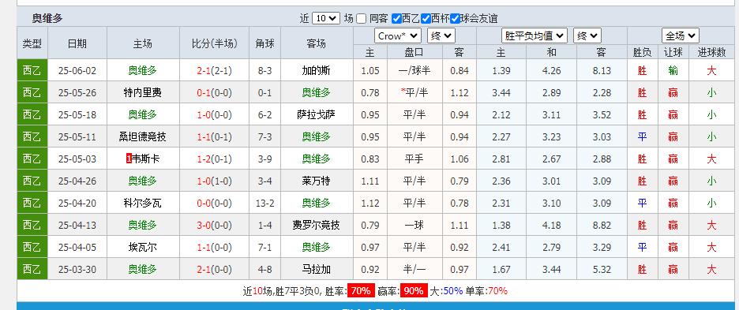Open the recent matches count dropdown
Image resolution: width=739 pixels, height=310 pixels.
325,19
